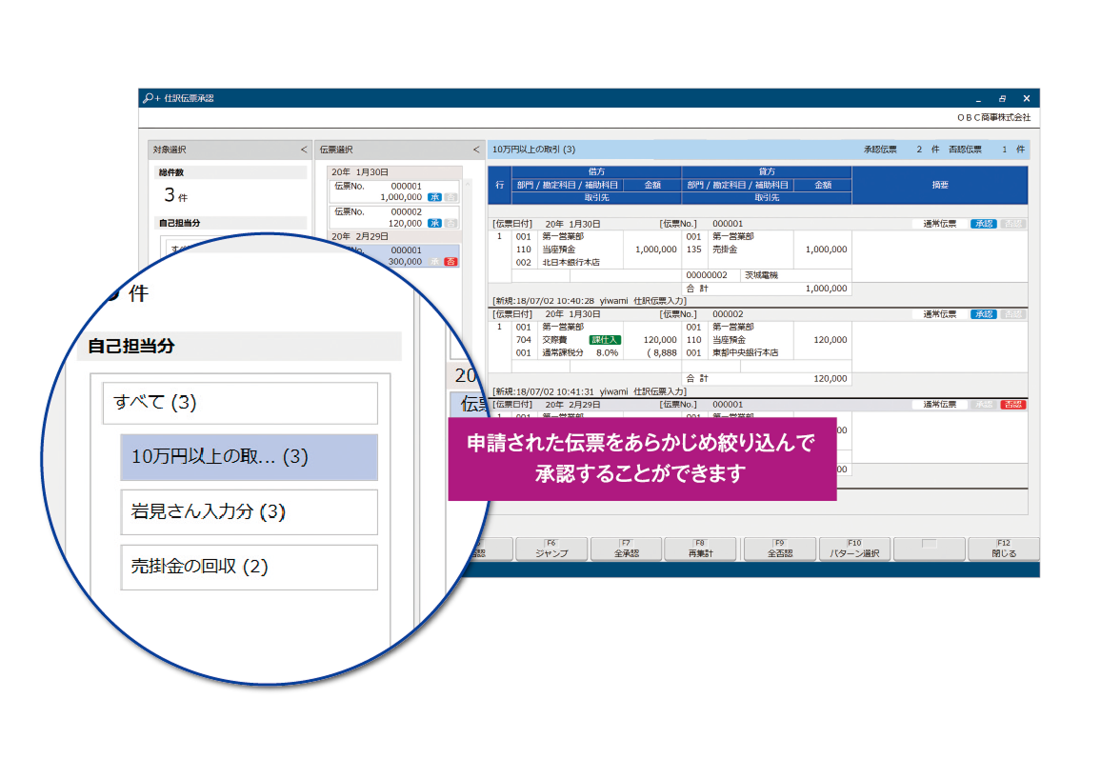The height and width of the screenshot is (759, 1101).
Task: Click the 承認伝票 count label
Action: coord(881,150)
